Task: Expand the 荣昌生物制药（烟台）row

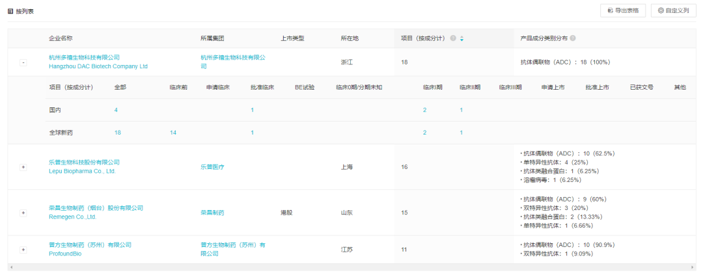Action: point(23,213)
